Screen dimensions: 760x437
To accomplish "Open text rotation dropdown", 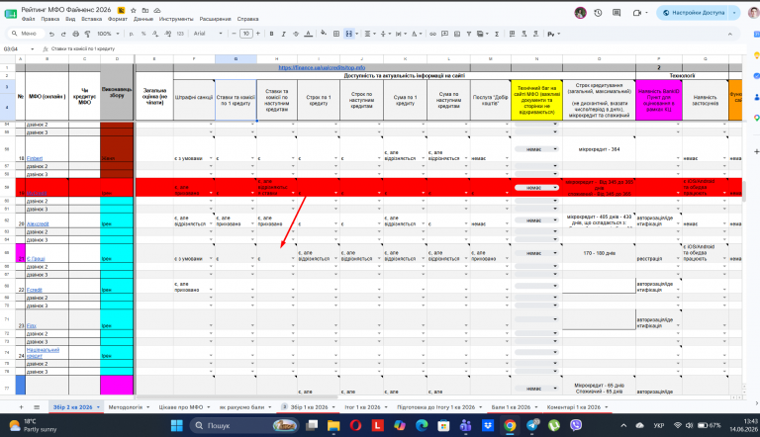I will tap(416, 34).
